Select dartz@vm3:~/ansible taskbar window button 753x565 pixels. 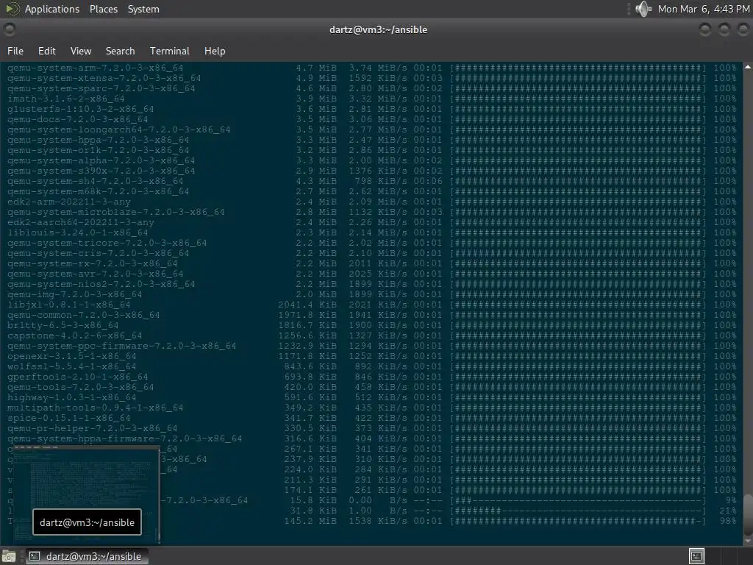87,556
